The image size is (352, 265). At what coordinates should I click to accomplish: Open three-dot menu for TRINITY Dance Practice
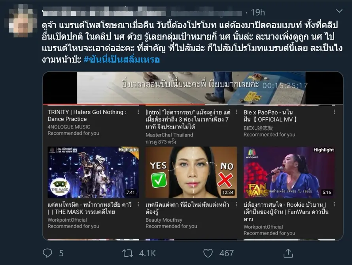138,112
